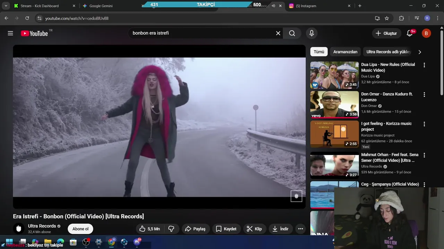This screenshot has width=444, height=249.
Task: Create a clip with Klip button
Action: pos(255,229)
